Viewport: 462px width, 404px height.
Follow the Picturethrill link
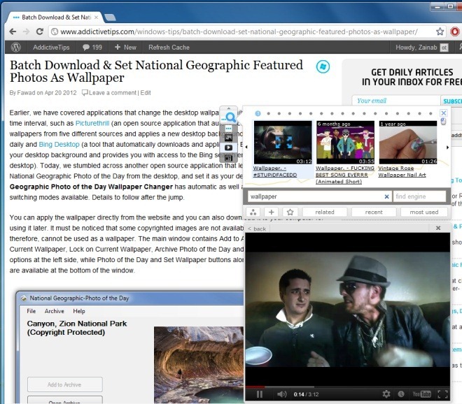92,123
